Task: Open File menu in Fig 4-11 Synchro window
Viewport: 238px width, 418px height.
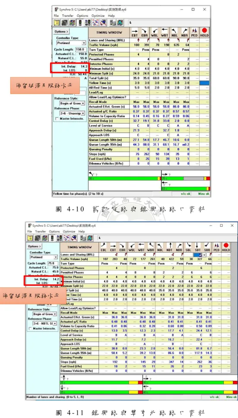Action: pos(29,231)
